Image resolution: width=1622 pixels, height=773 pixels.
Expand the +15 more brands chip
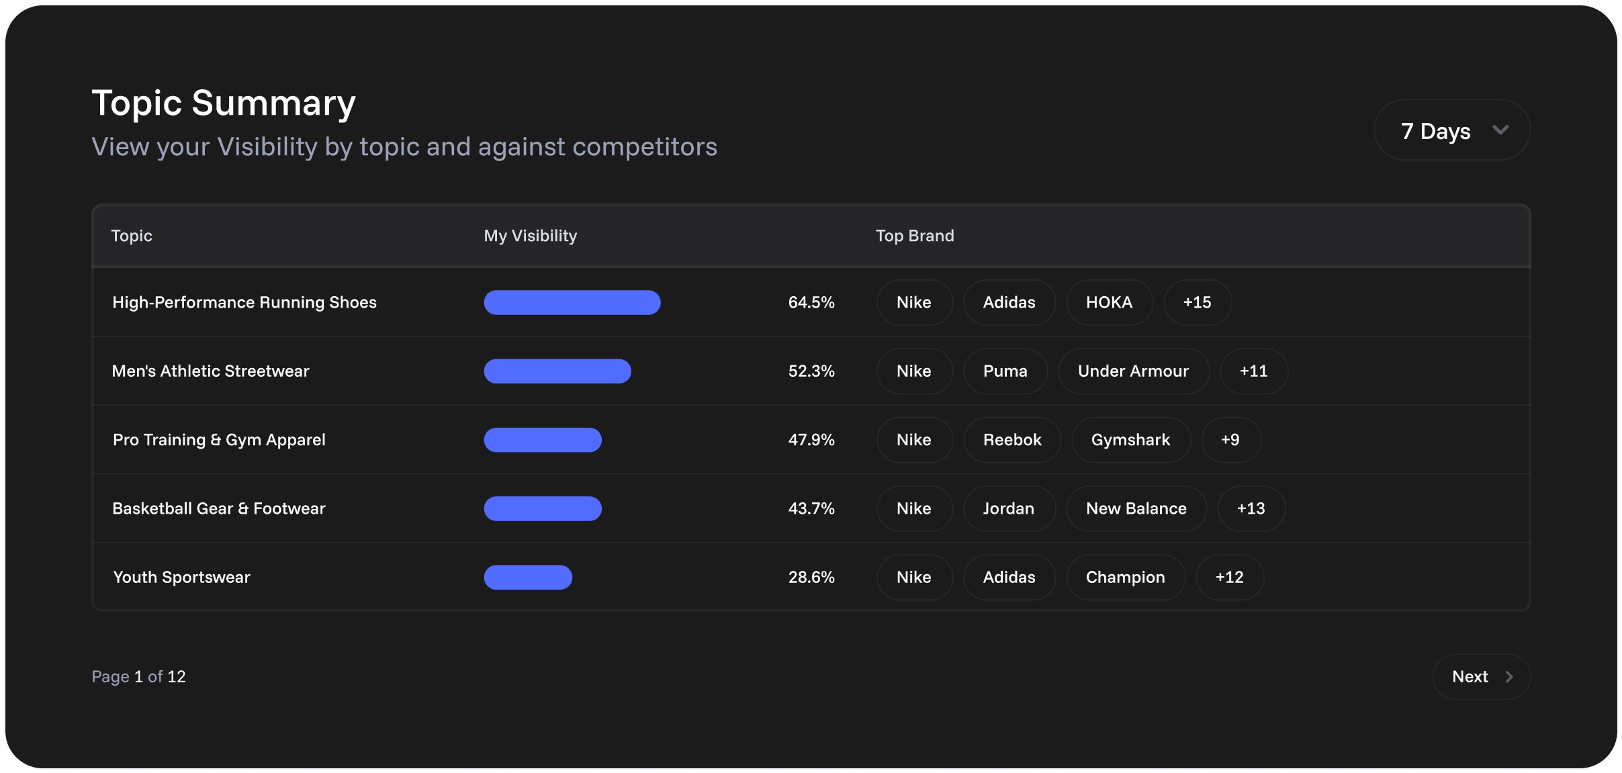pyautogui.click(x=1197, y=303)
